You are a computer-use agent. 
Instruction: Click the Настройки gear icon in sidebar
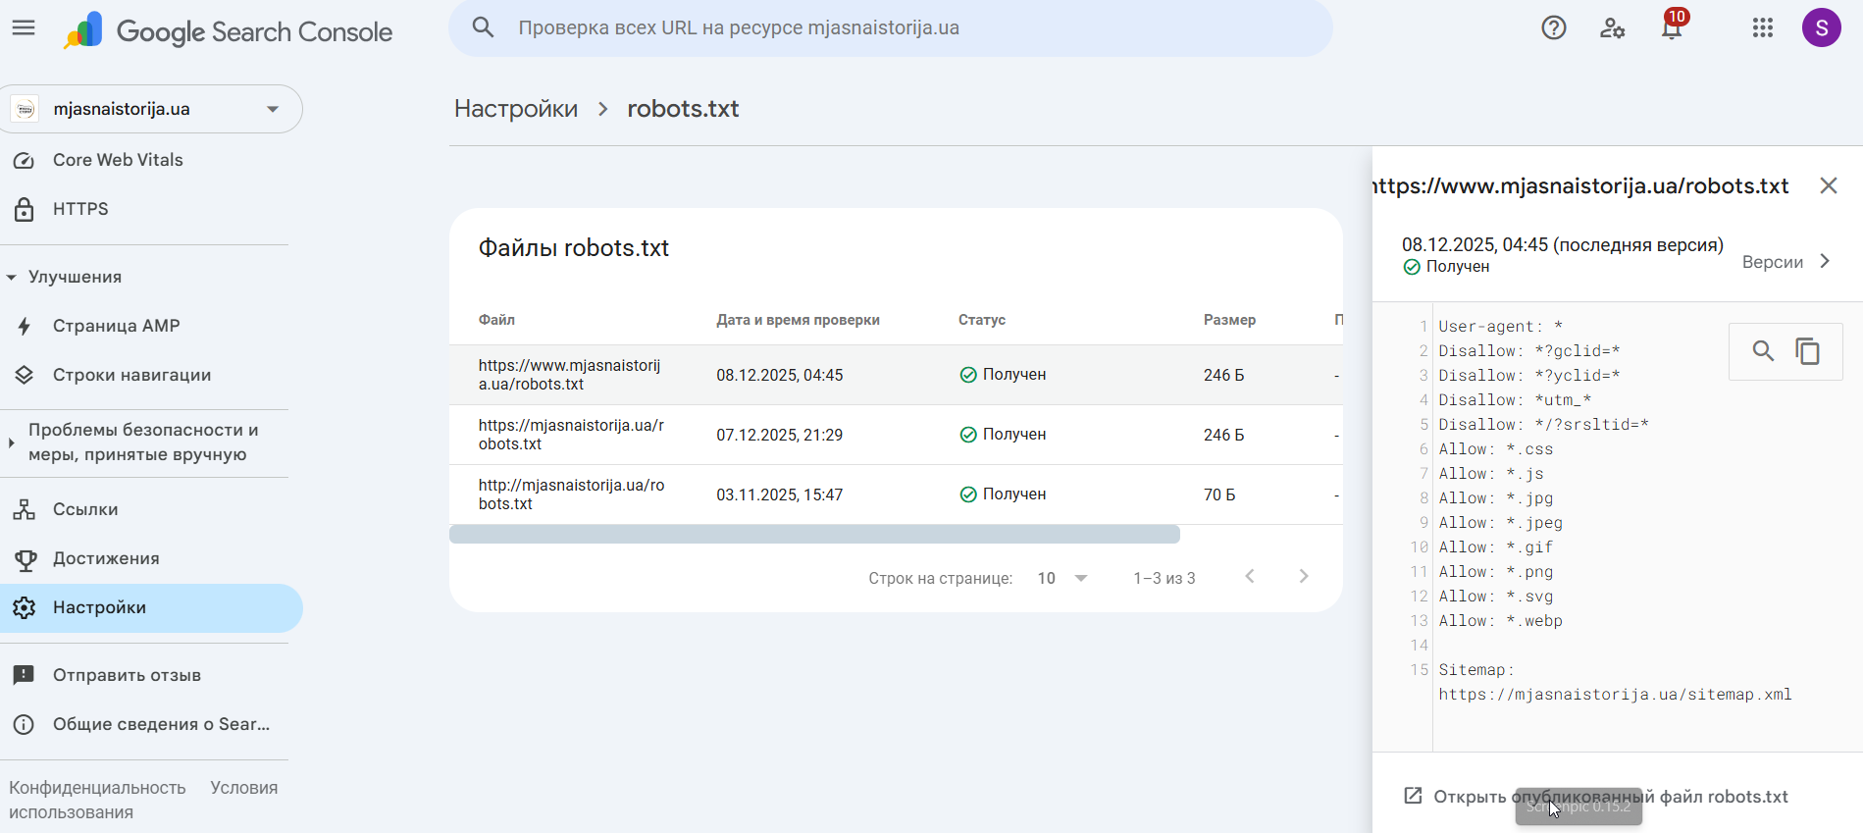pyautogui.click(x=25, y=607)
